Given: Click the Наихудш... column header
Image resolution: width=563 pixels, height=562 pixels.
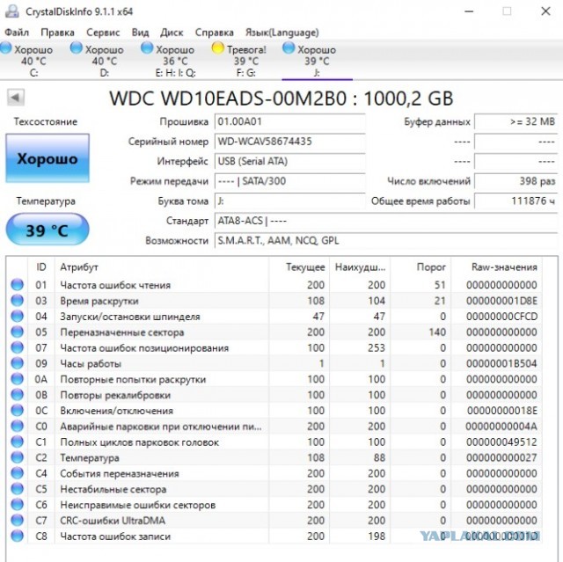Looking at the screenshot, I should [360, 267].
